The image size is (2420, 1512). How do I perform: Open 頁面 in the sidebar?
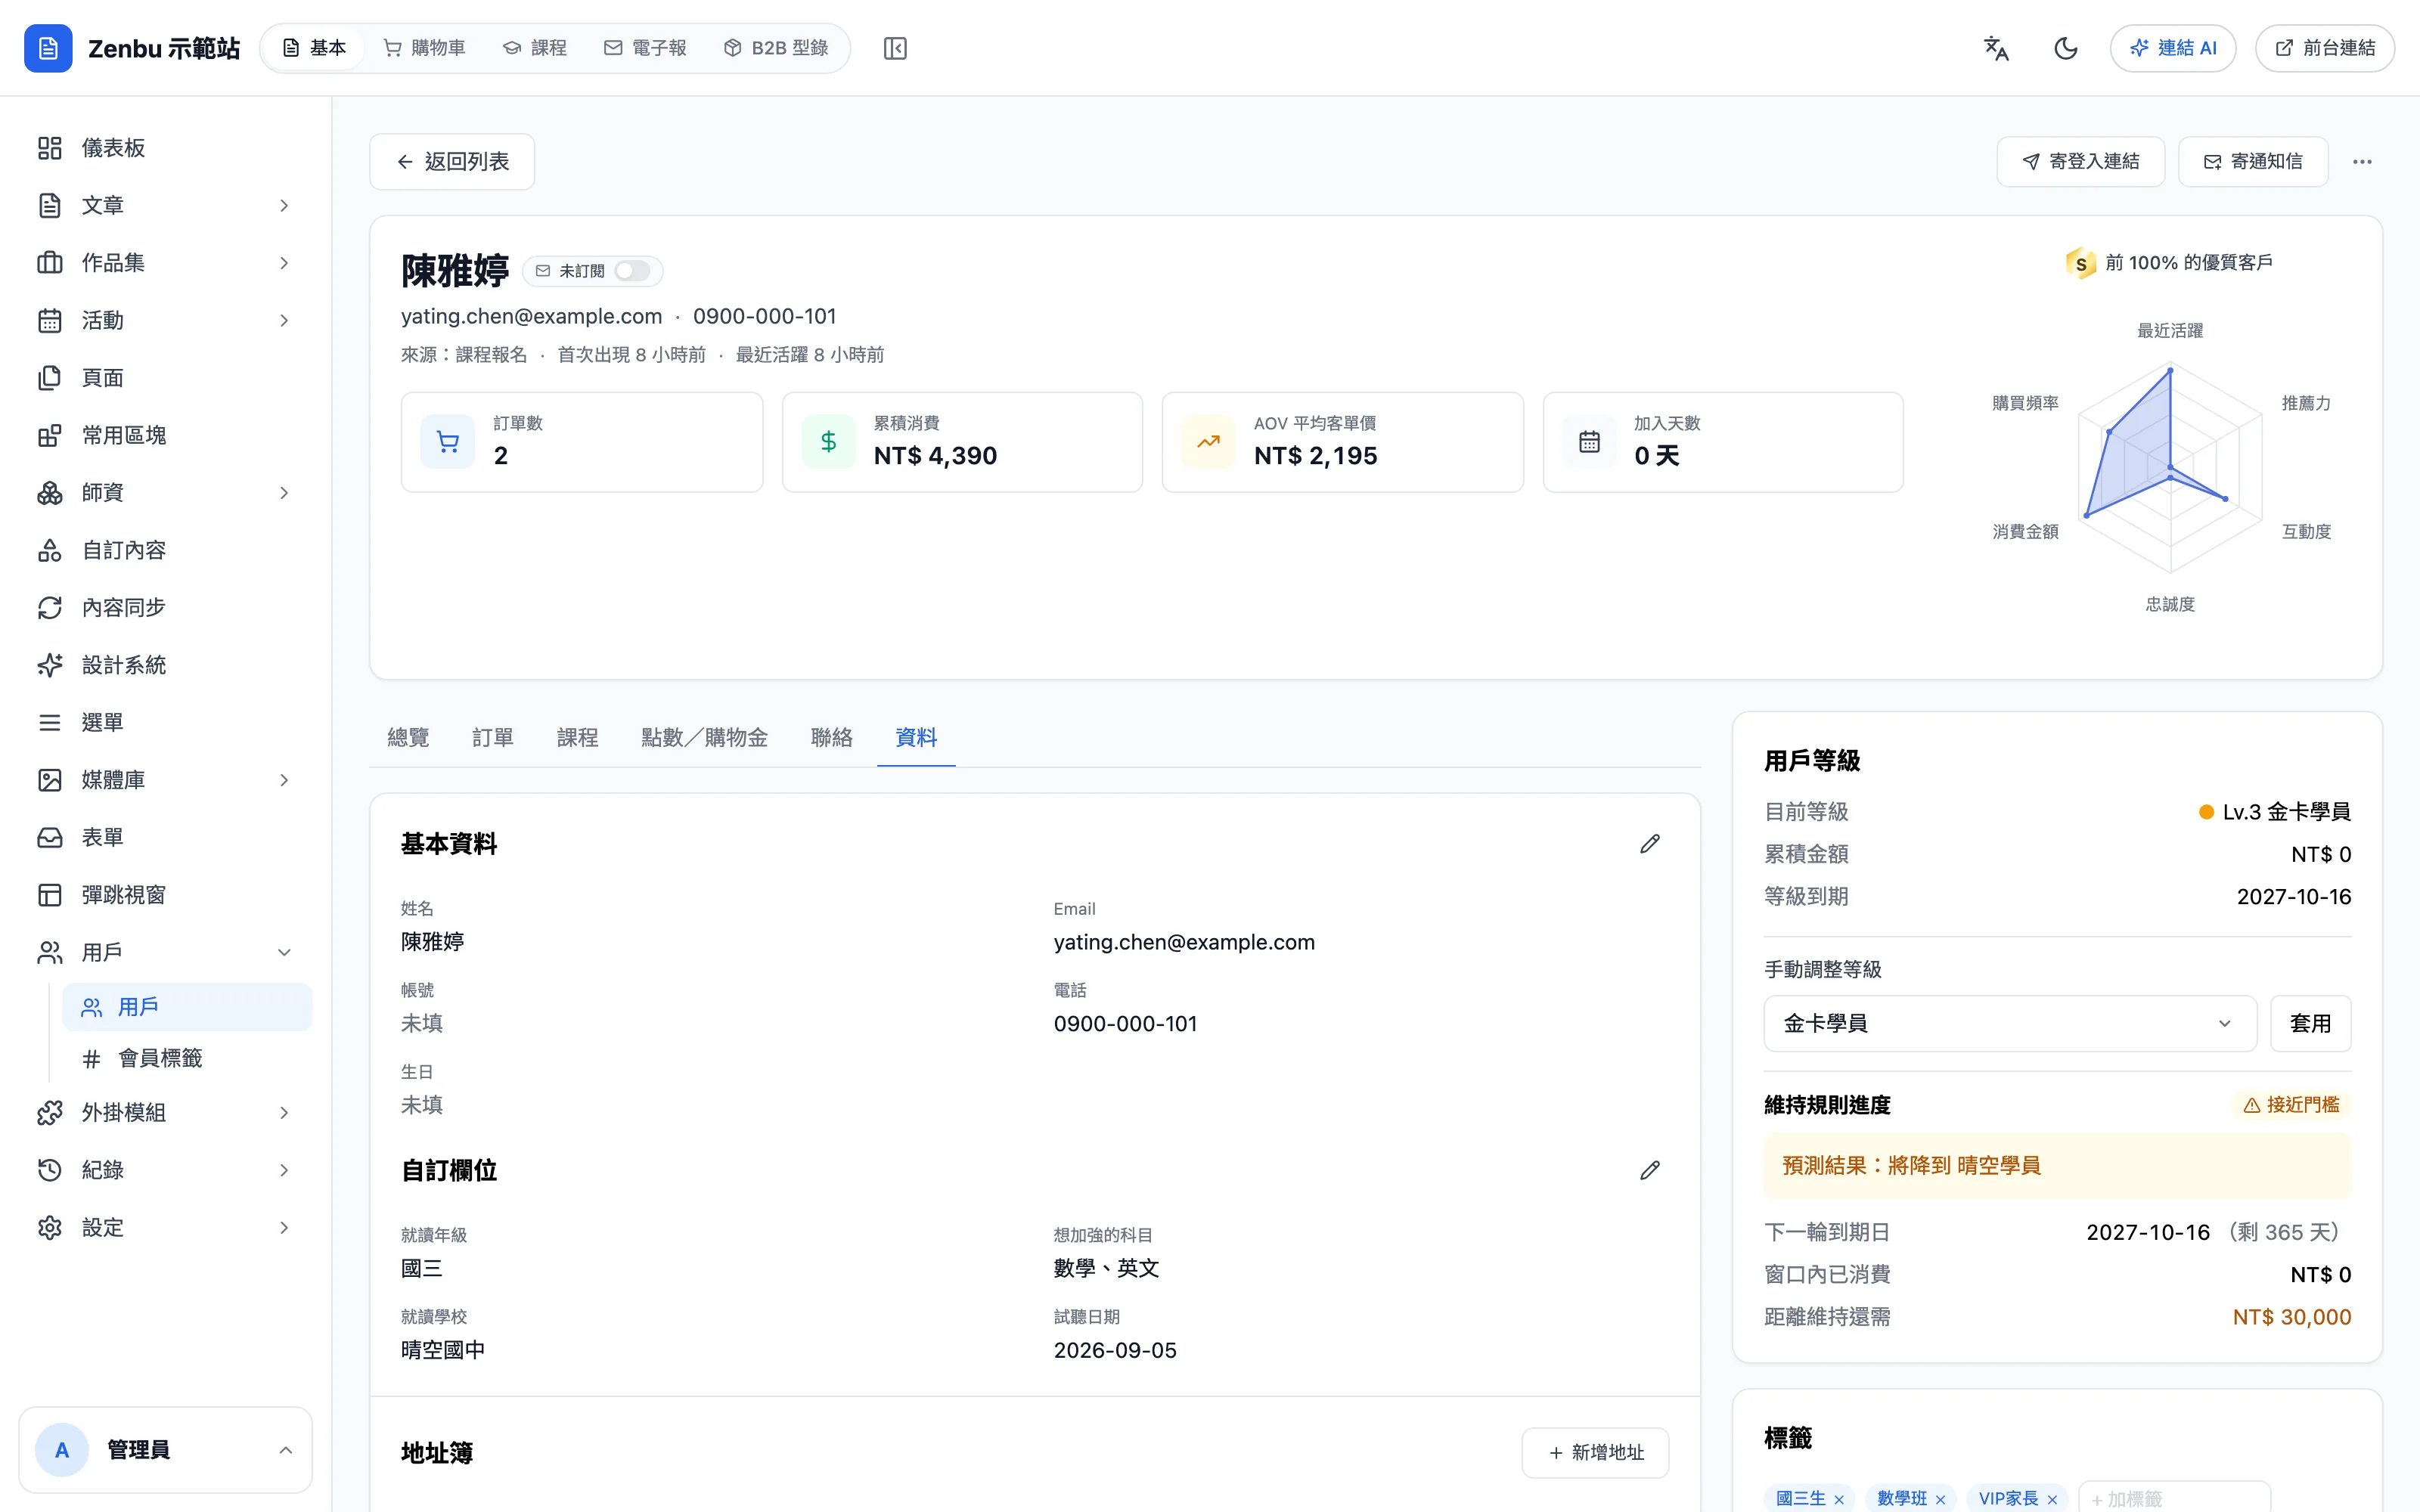[x=166, y=378]
